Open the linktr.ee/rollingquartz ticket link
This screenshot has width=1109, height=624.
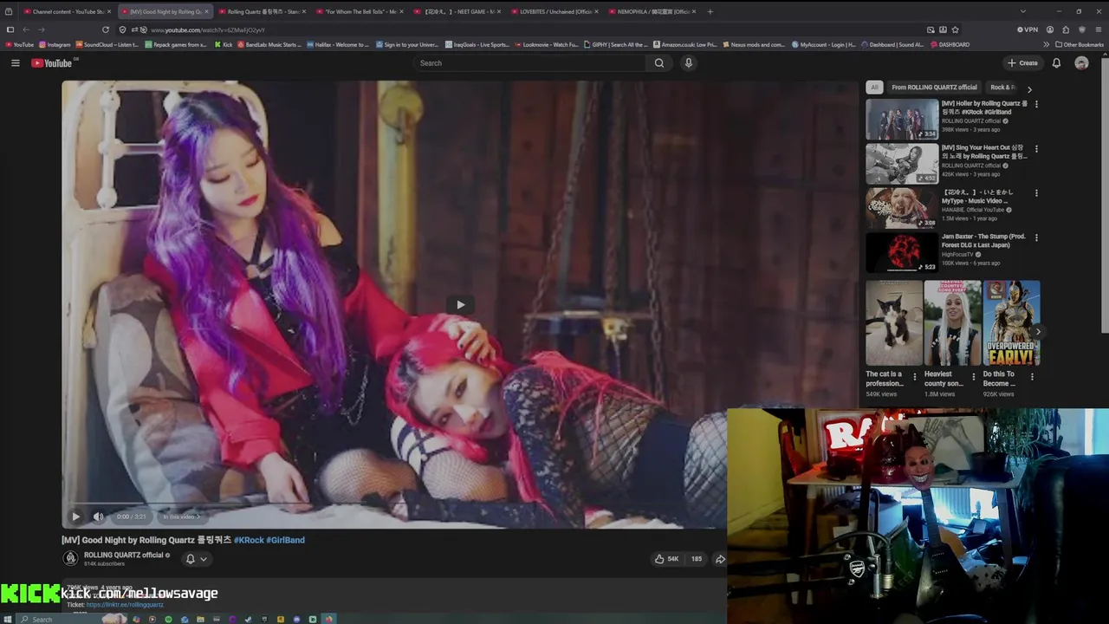coord(125,605)
